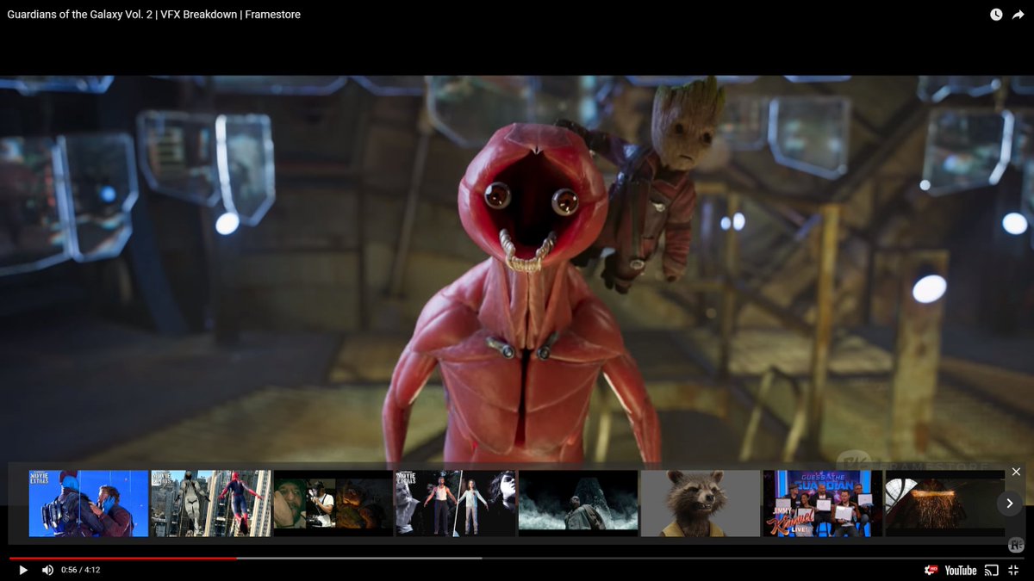
Task: Open the Rocket Raccoon thumbnail
Action: coord(701,504)
